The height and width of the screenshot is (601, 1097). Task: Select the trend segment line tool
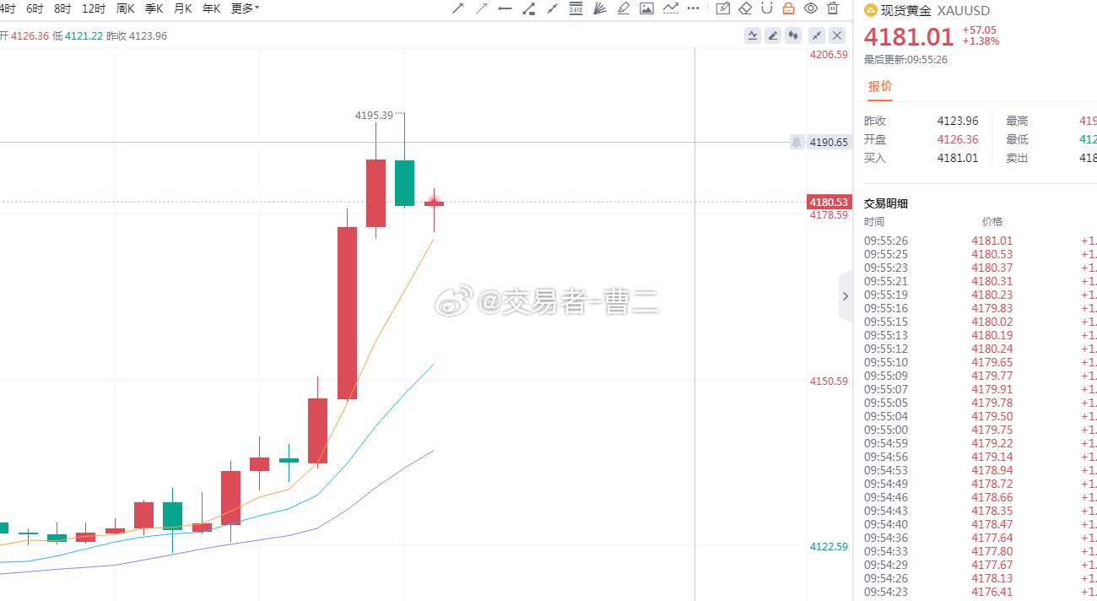(x=553, y=8)
